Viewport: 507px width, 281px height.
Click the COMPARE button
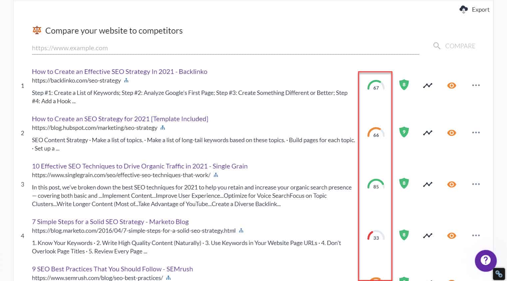pyautogui.click(x=460, y=46)
